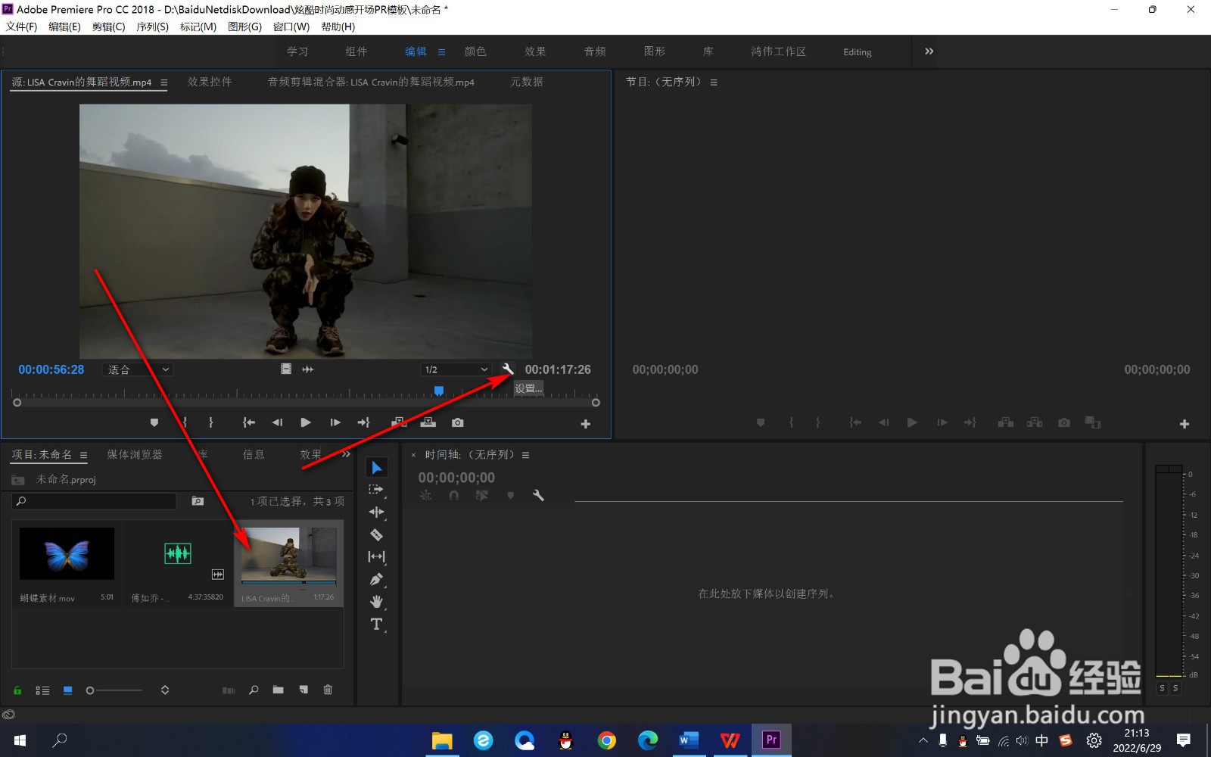Image resolution: width=1211 pixels, height=757 pixels.
Task: Mark In point in Source monitor
Action: (x=185, y=422)
